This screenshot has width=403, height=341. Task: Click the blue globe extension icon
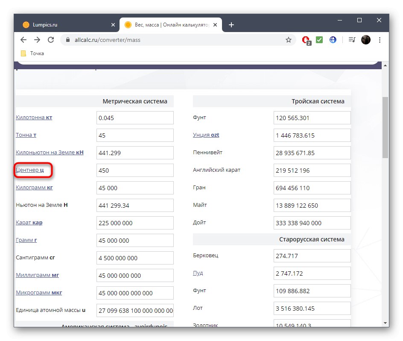pos(333,40)
